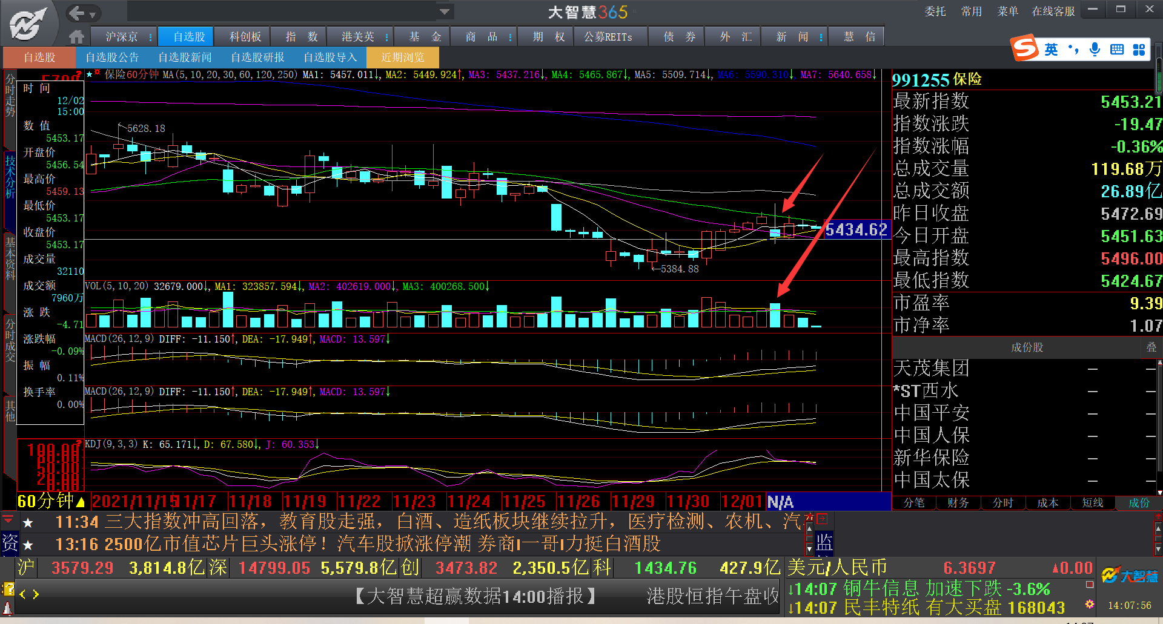Open 自选股研报 sub-tab
Image resolution: width=1163 pixels, height=624 pixels.
pos(257,57)
